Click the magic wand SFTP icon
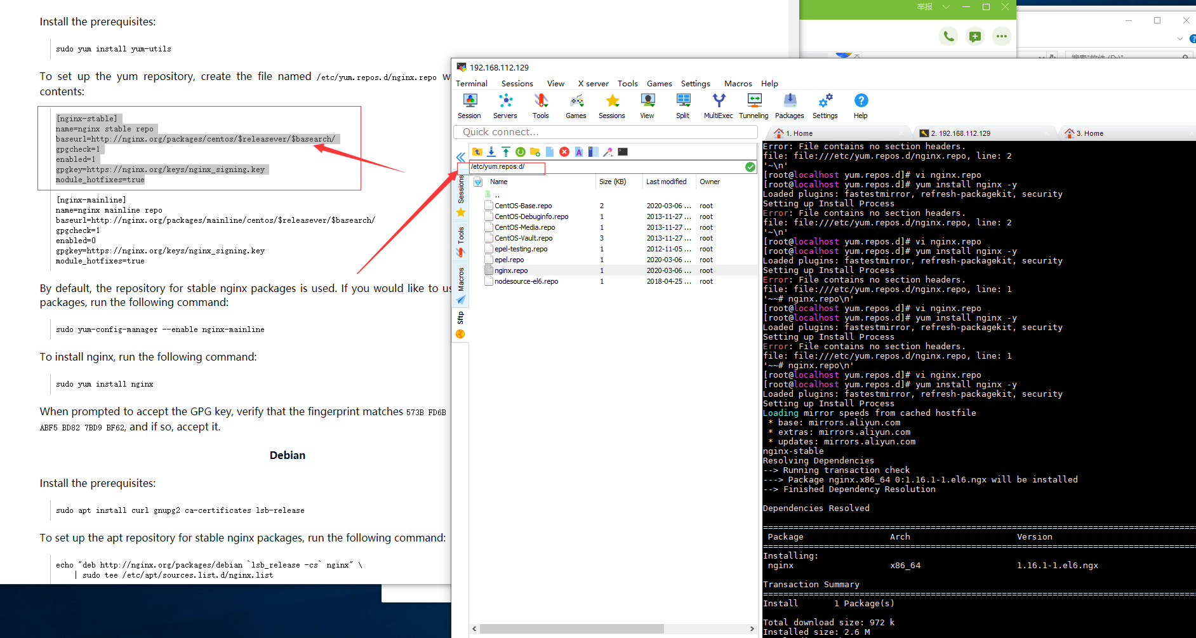Image resolution: width=1196 pixels, height=638 pixels. coord(608,152)
